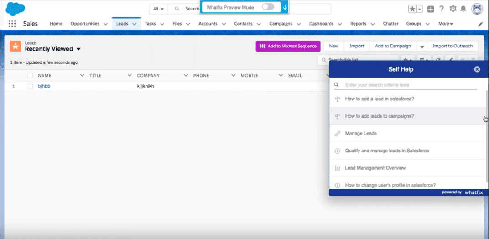Viewport: 489px width, 239px height.
Task: Open the Setup gear icon
Action: 453,9
